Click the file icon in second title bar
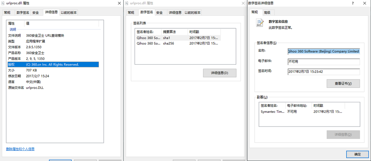This screenshot has height=161, width=371. tap(127, 3)
